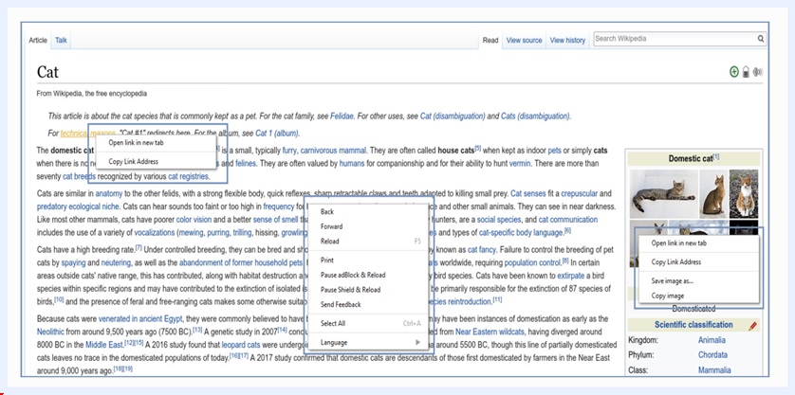The height and width of the screenshot is (395, 795).
Task: Click the green plus featured-article icon
Action: pos(733,72)
